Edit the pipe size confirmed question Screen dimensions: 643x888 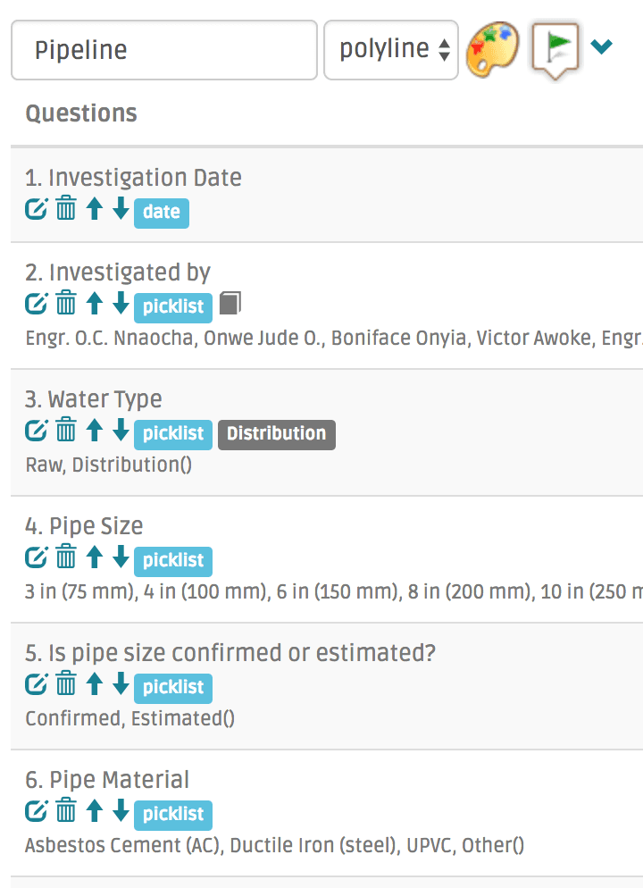pyautogui.click(x=36, y=685)
